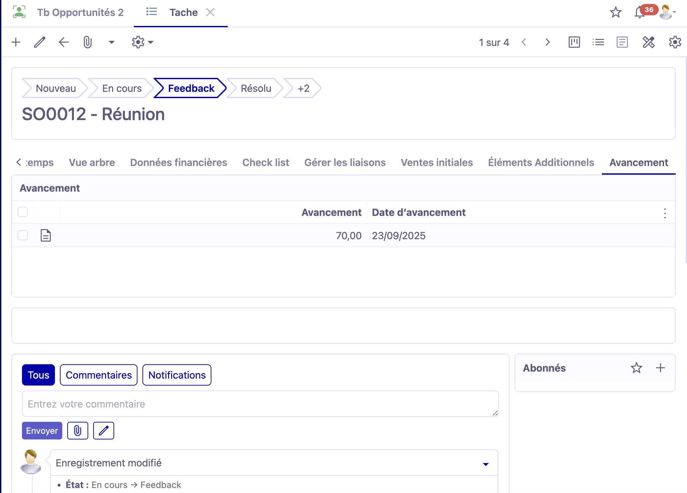
Task: Click the favorite star in top bar
Action: pyautogui.click(x=615, y=13)
